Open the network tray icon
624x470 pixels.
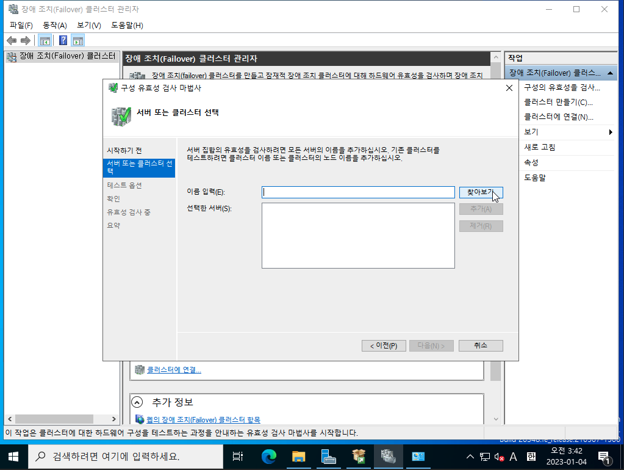pos(485,457)
